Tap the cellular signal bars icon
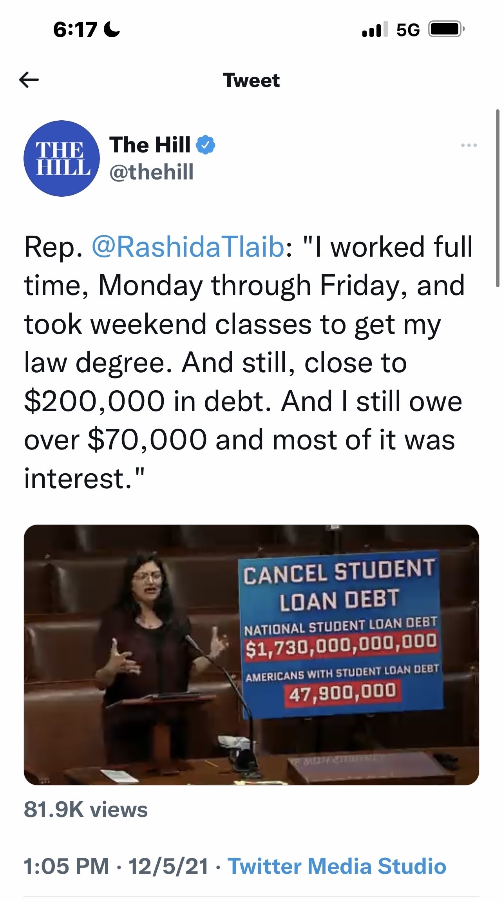This screenshot has height=902, width=503. pyautogui.click(x=375, y=29)
